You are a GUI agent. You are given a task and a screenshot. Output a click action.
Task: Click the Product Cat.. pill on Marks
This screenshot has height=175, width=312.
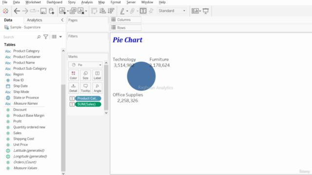coord(88,98)
